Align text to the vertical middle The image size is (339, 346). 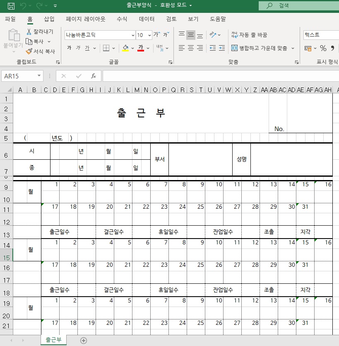point(191,35)
